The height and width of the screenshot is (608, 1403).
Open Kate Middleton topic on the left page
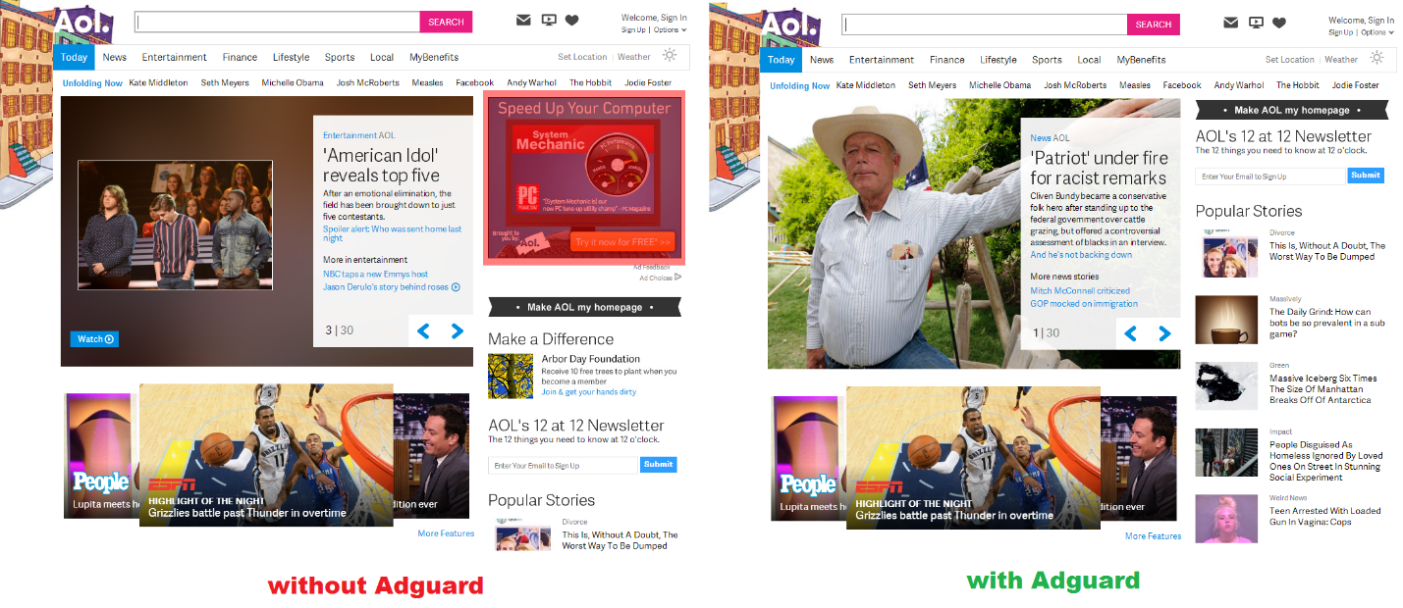click(158, 83)
